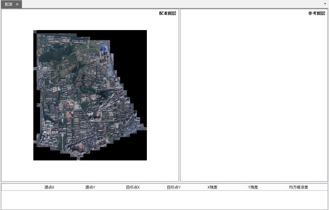The height and width of the screenshot is (210, 329).
Task: Click the 目标点Y column header
Action: (185, 187)
